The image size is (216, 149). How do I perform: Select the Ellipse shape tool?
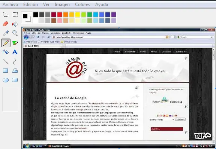click(x=6, y=80)
